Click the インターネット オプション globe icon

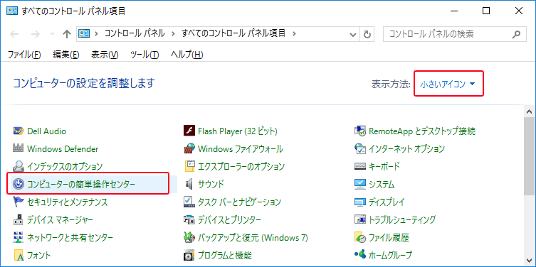tap(360, 148)
